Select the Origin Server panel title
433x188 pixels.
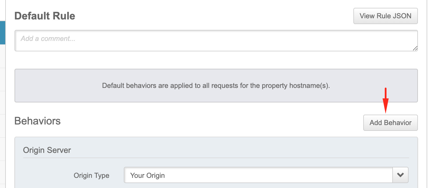(x=47, y=150)
